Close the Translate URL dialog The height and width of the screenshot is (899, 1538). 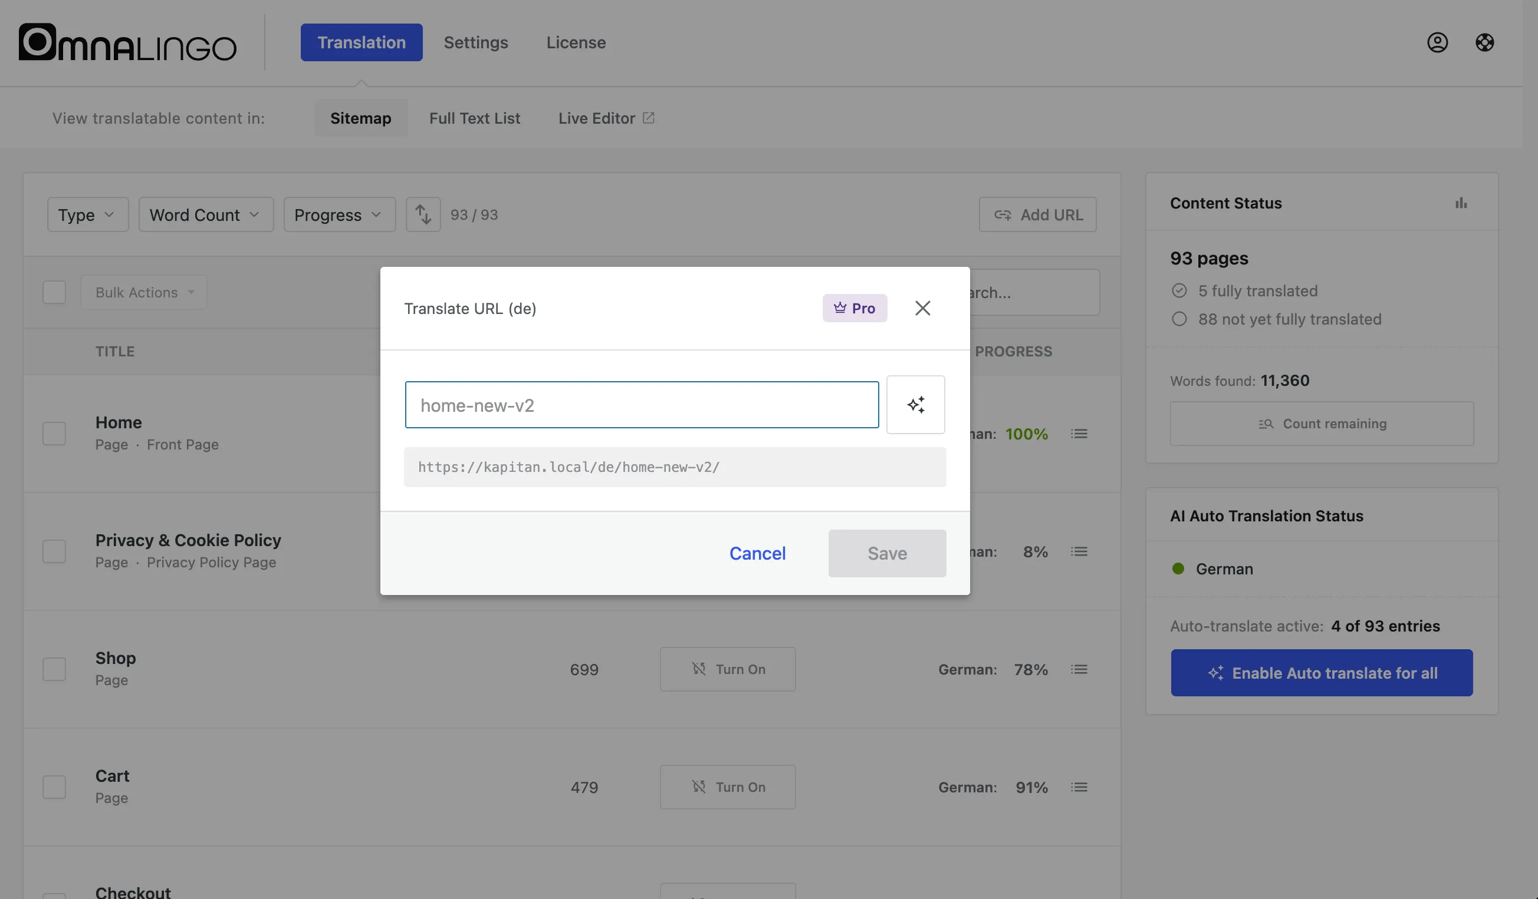(x=922, y=308)
